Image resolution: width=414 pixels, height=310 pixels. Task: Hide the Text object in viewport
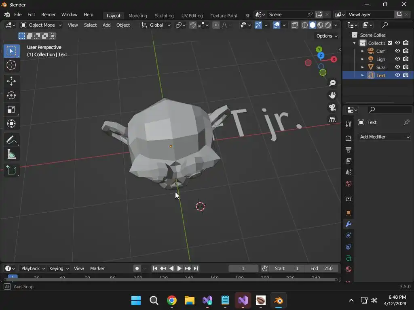click(x=397, y=75)
